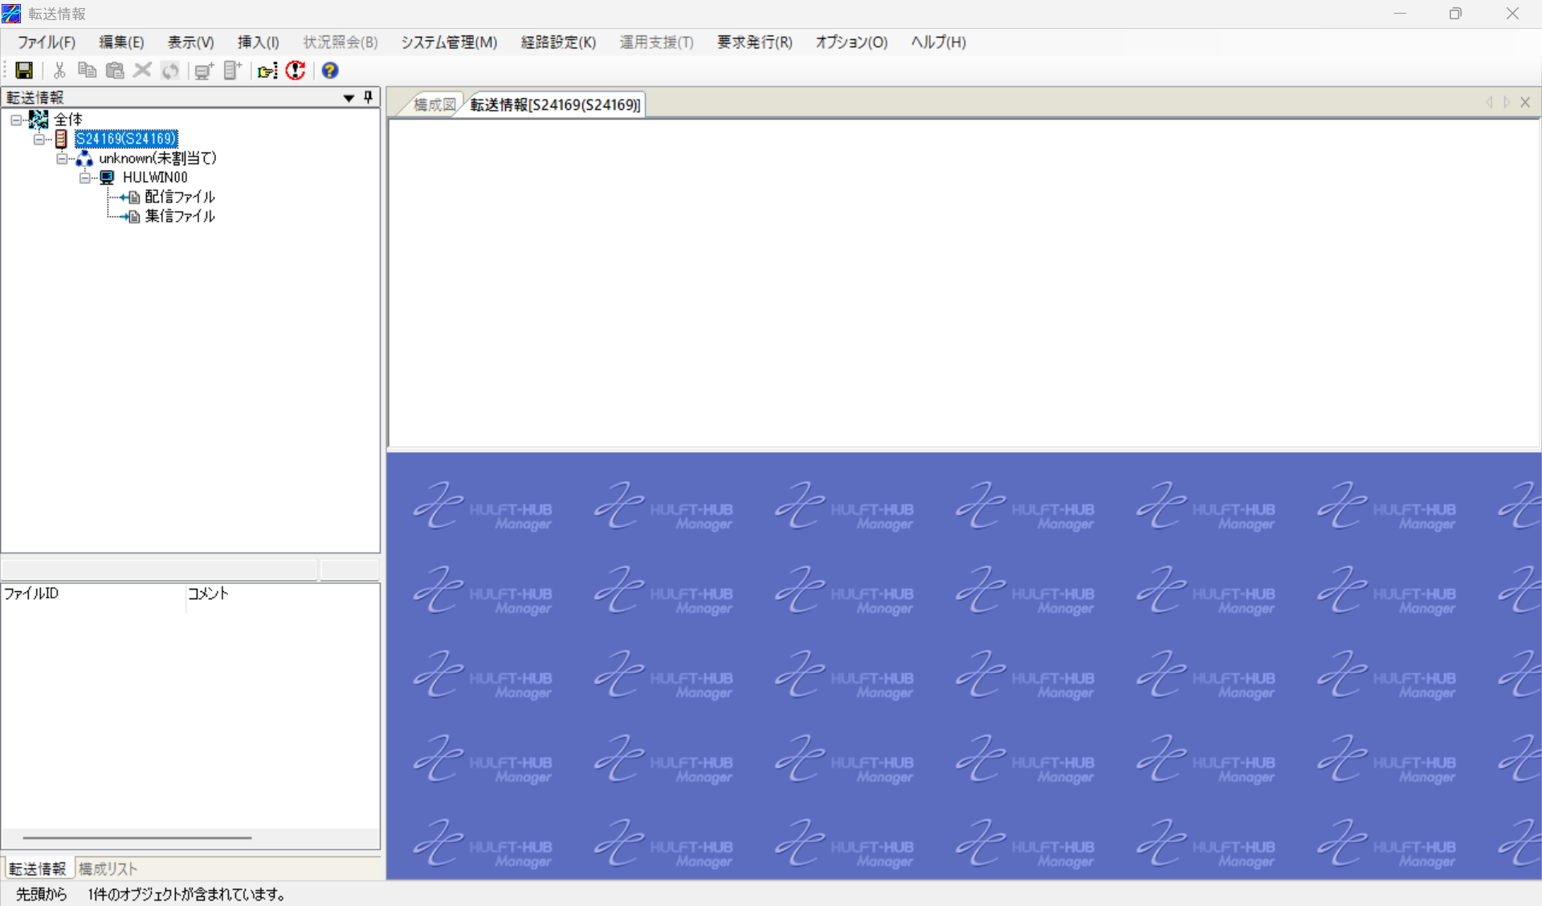Click the Paste clipboard toolbar icon
This screenshot has height=906, width=1542.
[115, 71]
